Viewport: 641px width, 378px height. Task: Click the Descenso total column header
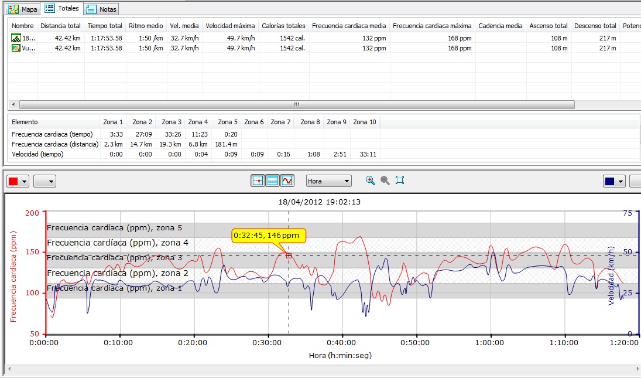pyautogui.click(x=595, y=26)
